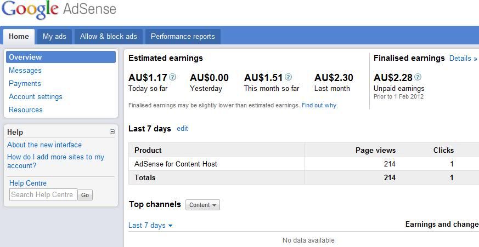This screenshot has width=479, height=247.
Task: Open Messages in the sidebar
Action: click(x=25, y=71)
